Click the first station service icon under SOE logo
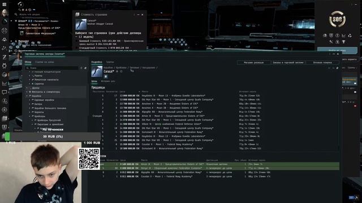 325,36
